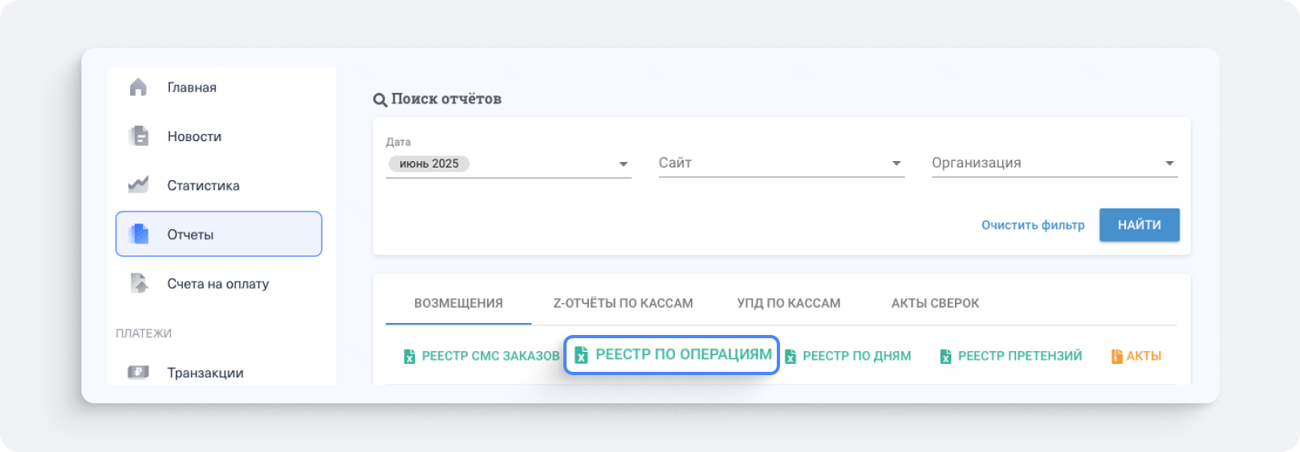The image size is (1300, 452).
Task: Open the Дата dropdown arrow
Action: pyautogui.click(x=623, y=164)
